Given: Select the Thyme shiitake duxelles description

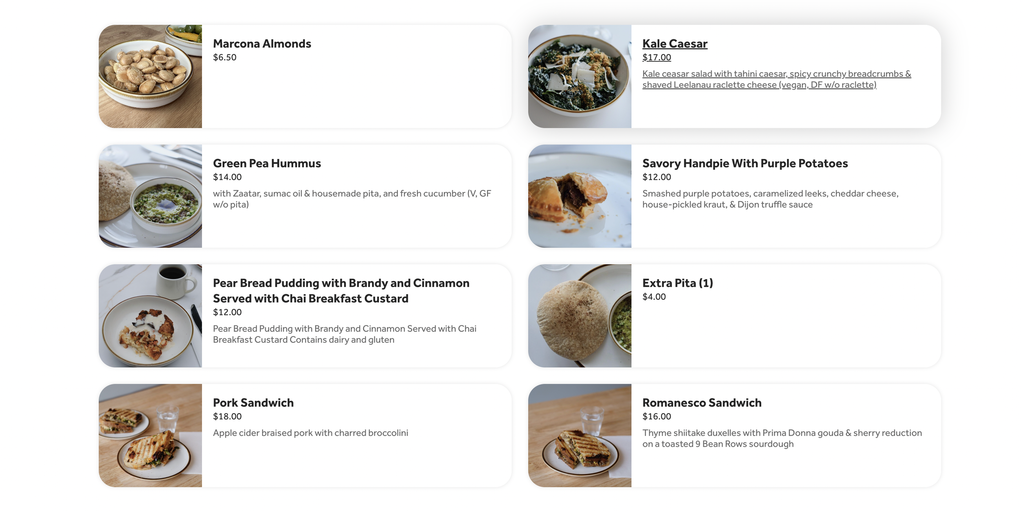Looking at the screenshot, I should coord(782,438).
